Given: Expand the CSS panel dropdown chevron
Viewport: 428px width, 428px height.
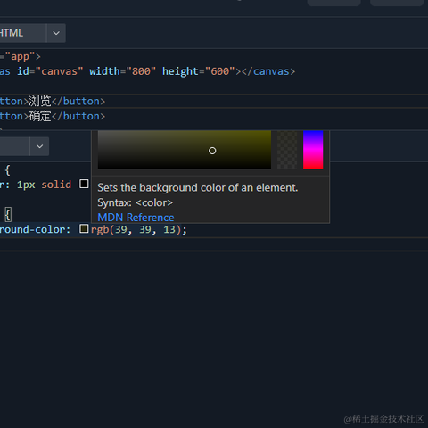Looking at the screenshot, I should pos(39,146).
